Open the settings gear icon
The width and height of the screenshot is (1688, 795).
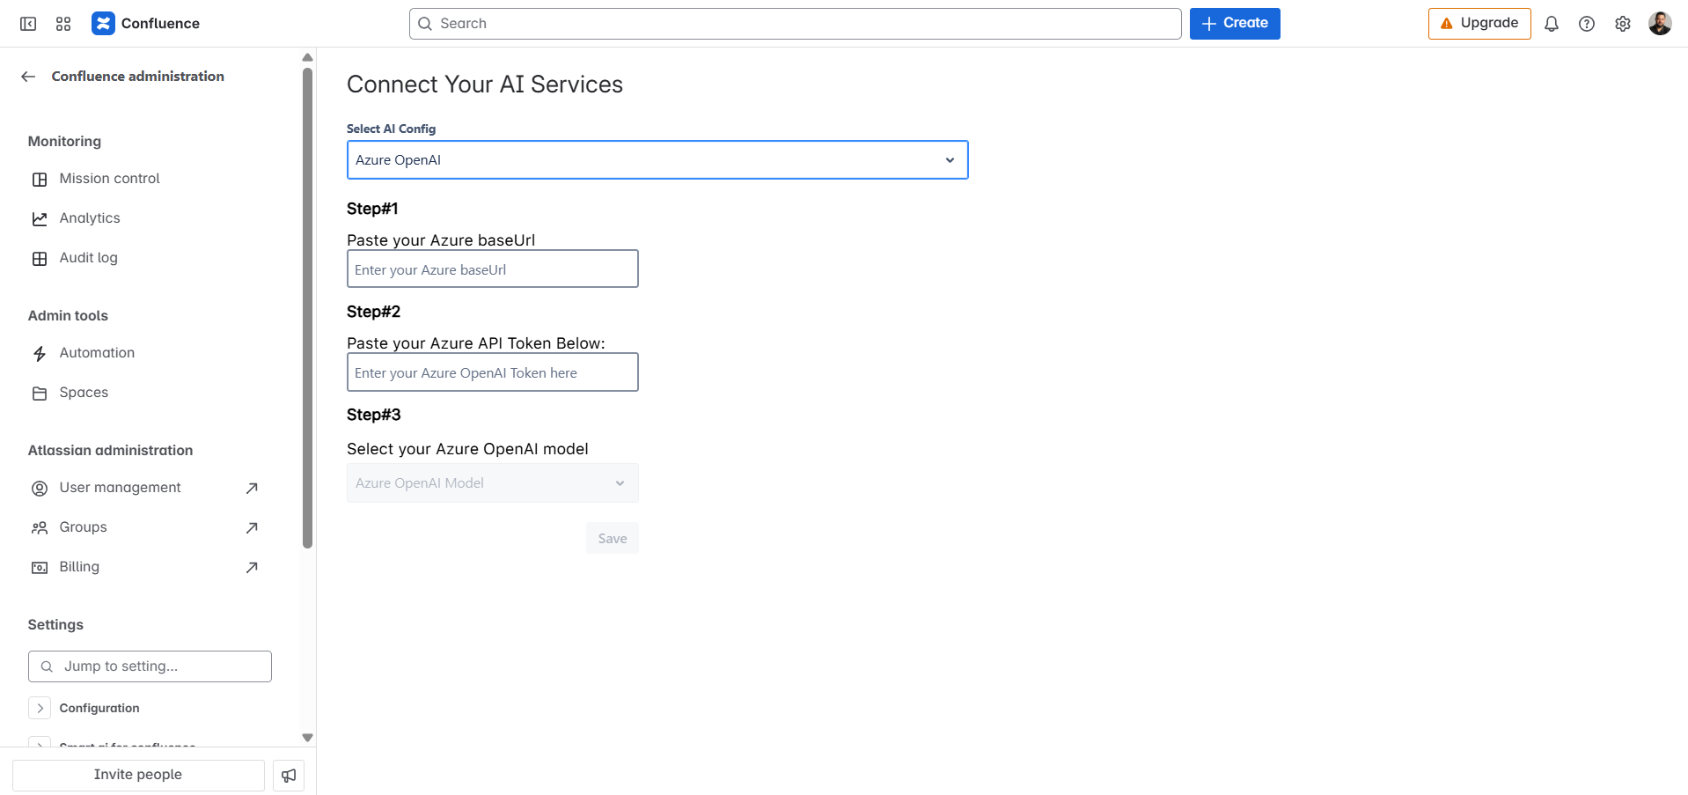1622,24
